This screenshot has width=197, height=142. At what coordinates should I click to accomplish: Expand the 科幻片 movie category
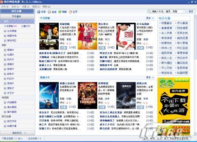point(5,78)
